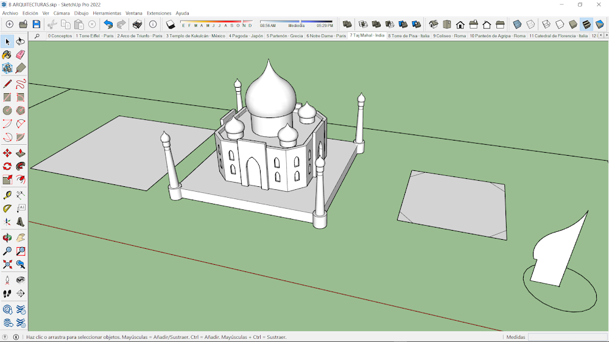This screenshot has height=342, width=609.
Task: Pick the Paint Bucket tool
Action: (7, 55)
